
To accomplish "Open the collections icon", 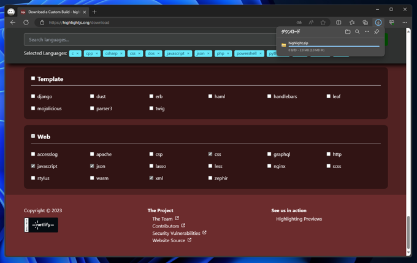I will (365, 22).
